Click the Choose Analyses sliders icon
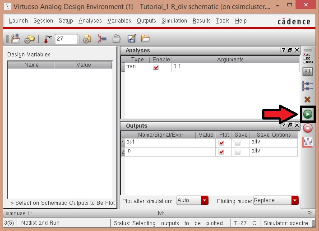 [x=308, y=72]
